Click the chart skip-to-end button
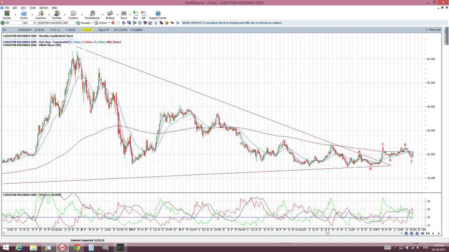Screen dimensions: 449x252 point(428,234)
